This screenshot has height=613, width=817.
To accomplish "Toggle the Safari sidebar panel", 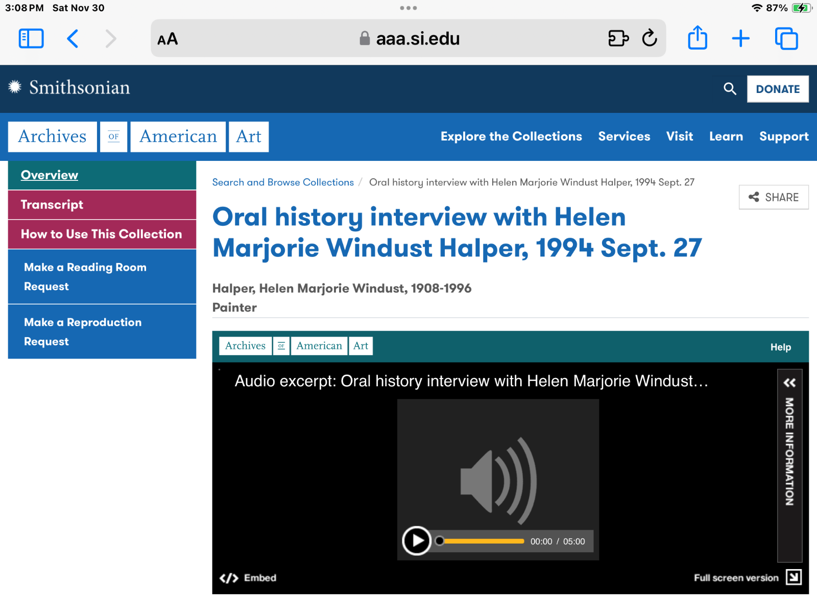I will click(31, 39).
